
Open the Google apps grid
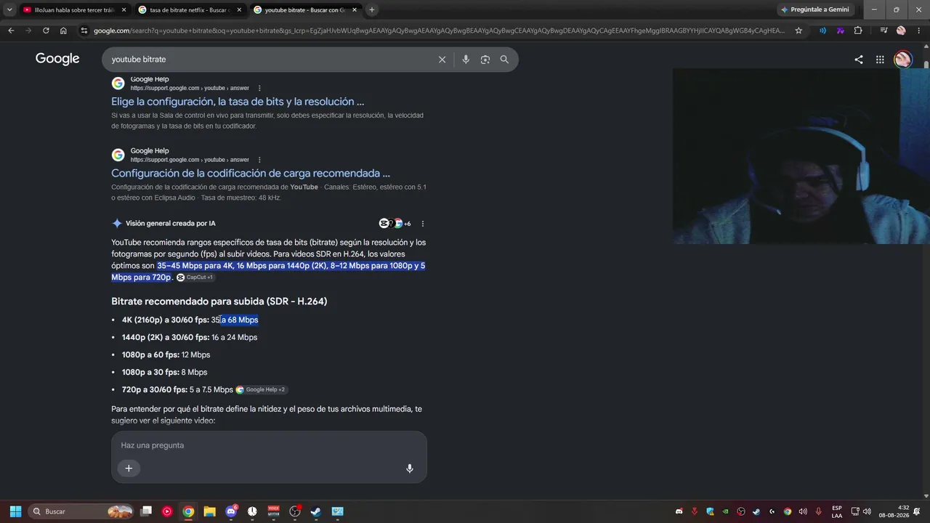pos(880,60)
